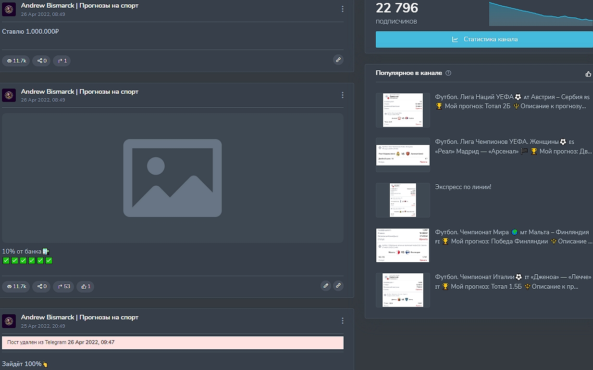Open popular post 'Экспресс по линии!'
Image resolution: width=593 pixels, height=370 pixels.
463,187
